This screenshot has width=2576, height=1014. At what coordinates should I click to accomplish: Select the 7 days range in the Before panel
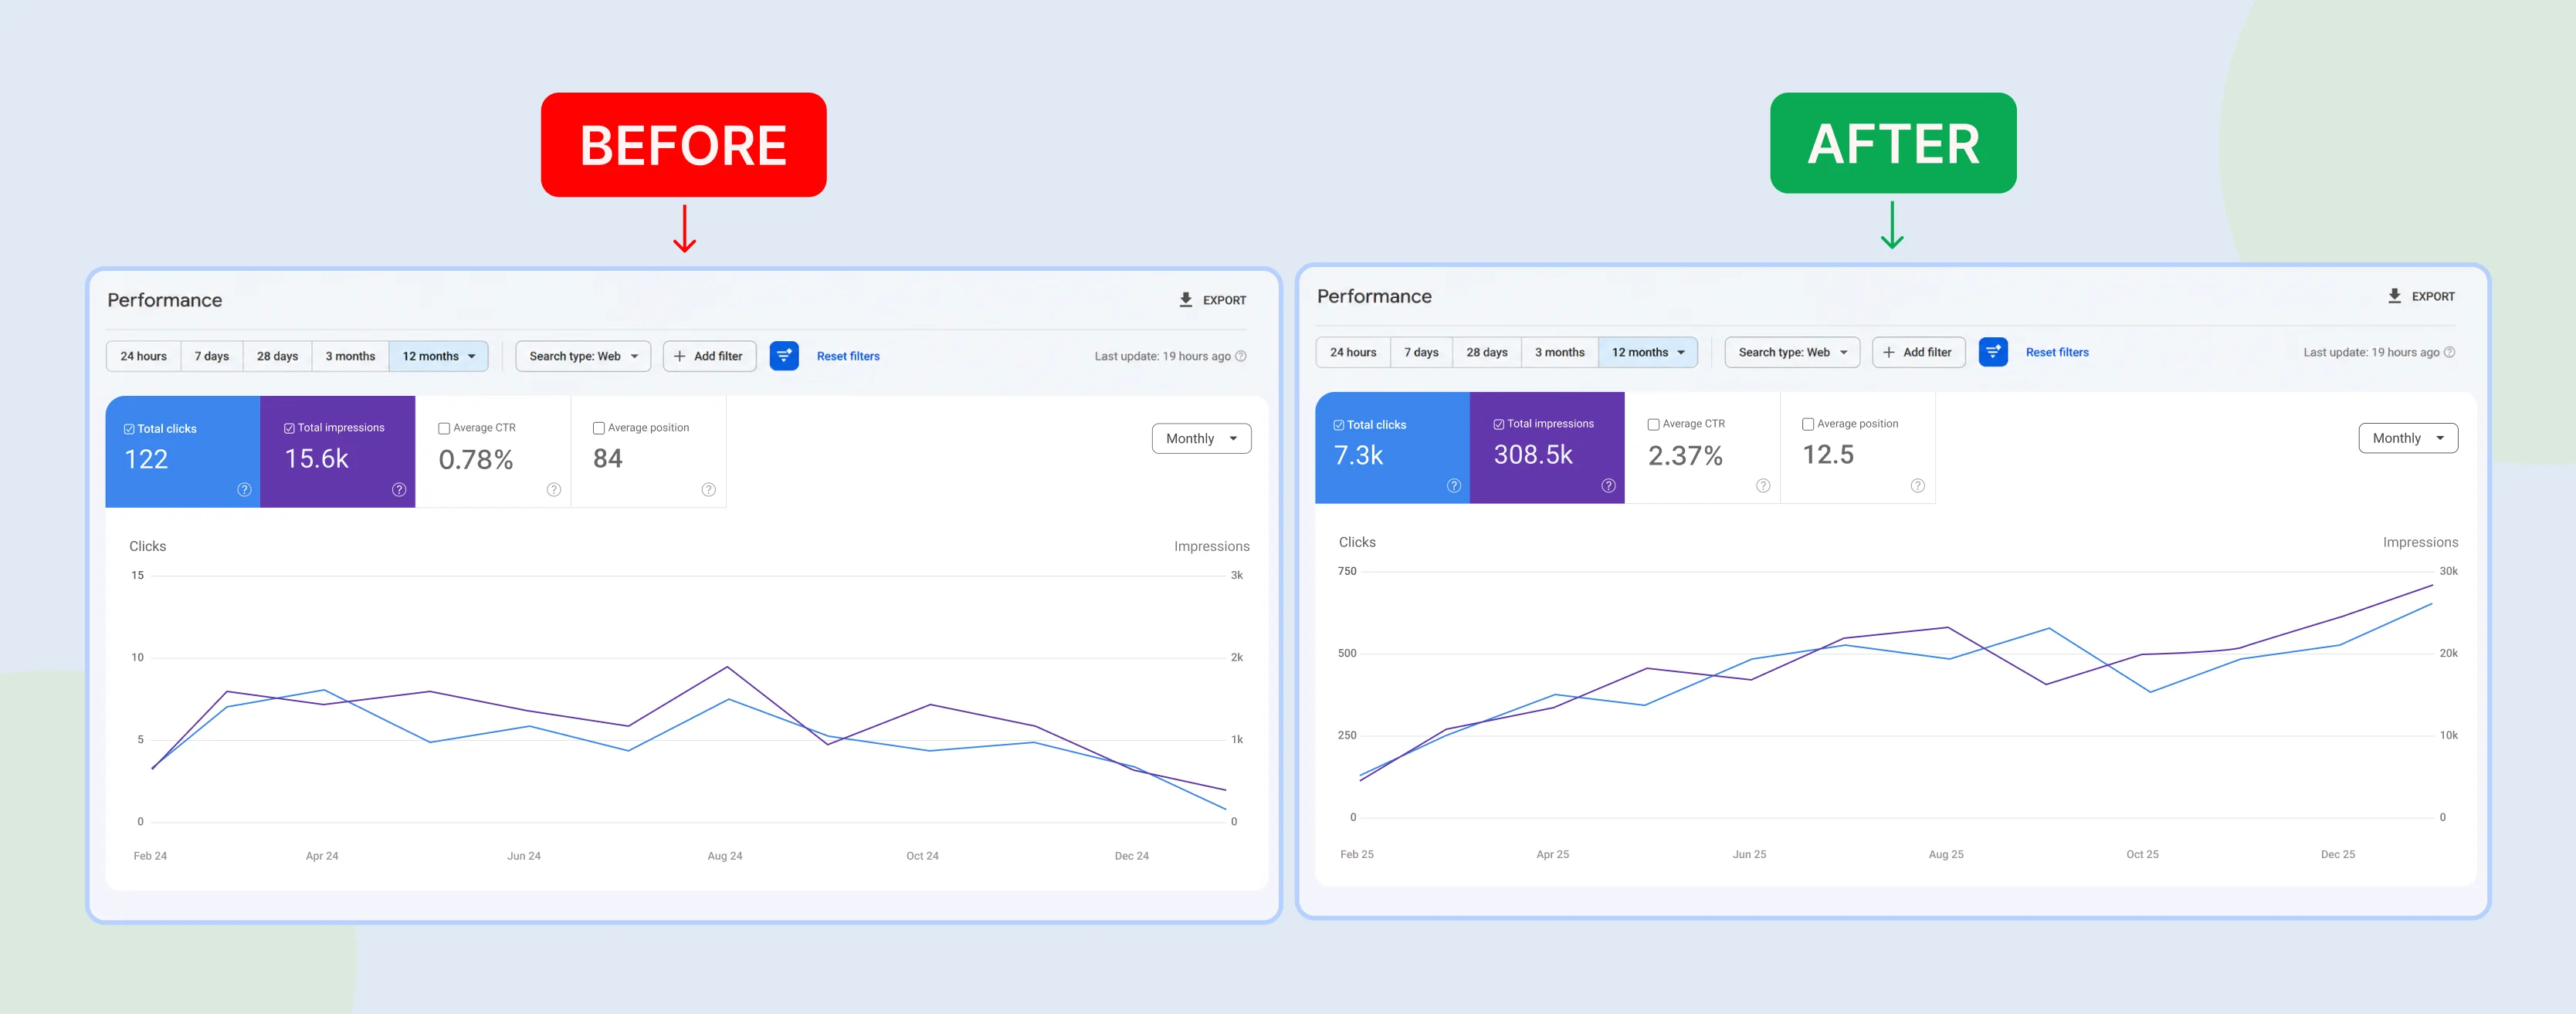coord(212,356)
